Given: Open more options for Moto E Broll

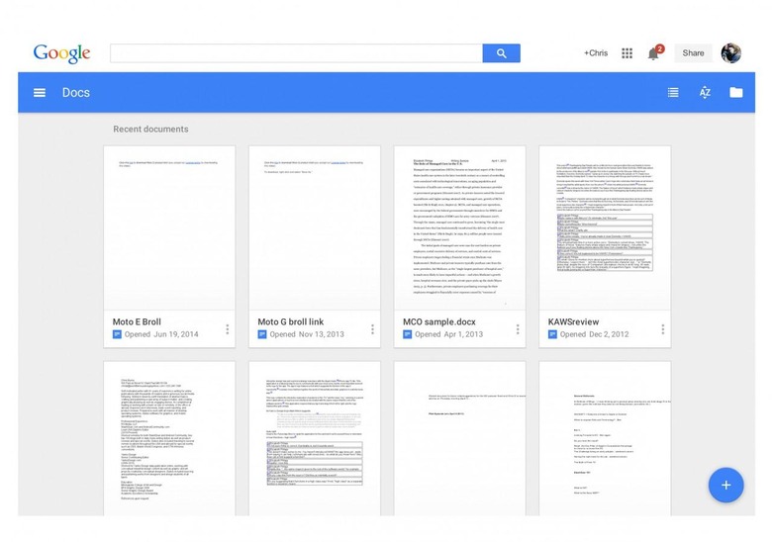Looking at the screenshot, I should tap(227, 329).
